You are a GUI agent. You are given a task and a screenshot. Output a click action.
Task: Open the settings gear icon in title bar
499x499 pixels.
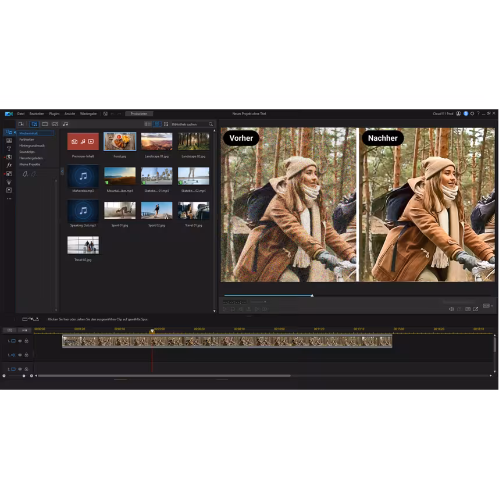(x=472, y=113)
